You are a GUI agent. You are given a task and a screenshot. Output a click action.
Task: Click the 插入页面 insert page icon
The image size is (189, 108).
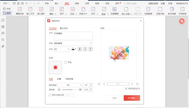[126, 9]
